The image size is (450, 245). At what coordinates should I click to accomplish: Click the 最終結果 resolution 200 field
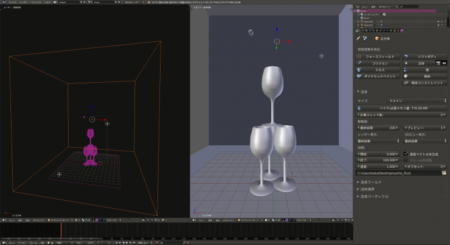[x=378, y=128]
